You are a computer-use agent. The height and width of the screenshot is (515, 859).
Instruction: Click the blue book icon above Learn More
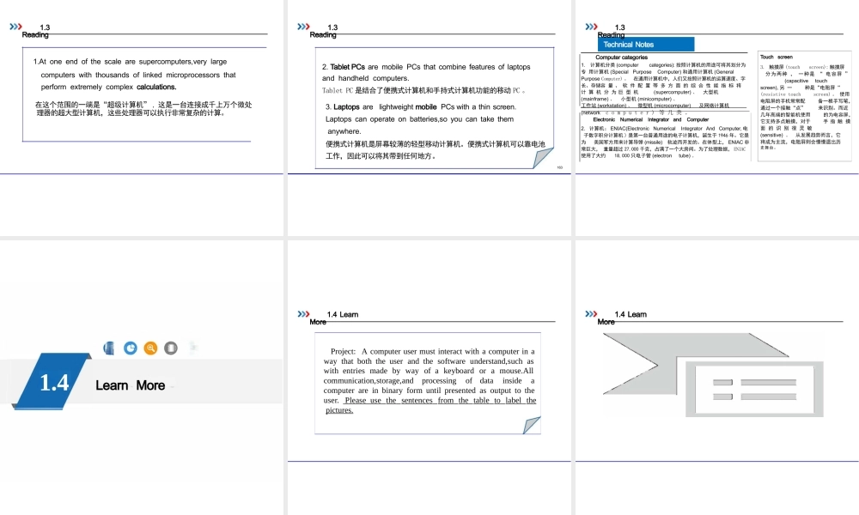pos(109,348)
